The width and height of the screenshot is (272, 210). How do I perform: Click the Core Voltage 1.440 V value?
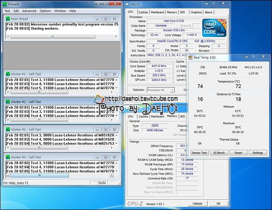[192, 35]
